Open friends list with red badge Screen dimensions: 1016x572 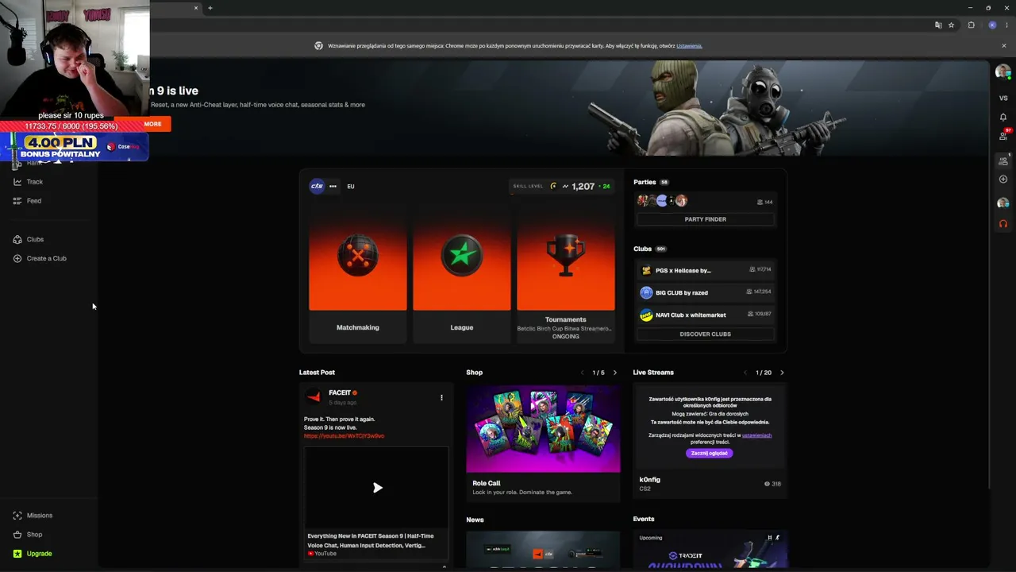(1003, 136)
